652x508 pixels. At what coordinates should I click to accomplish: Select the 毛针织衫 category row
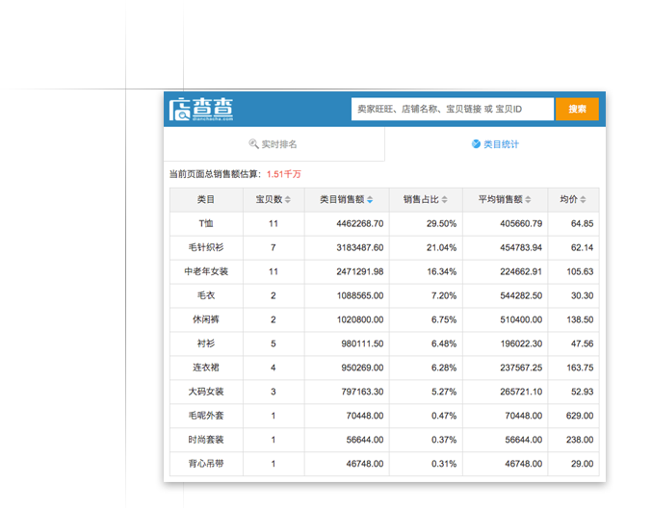point(206,247)
